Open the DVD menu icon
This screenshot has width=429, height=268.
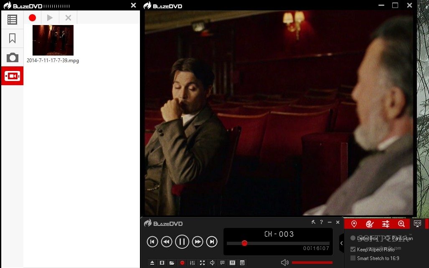click(232, 263)
